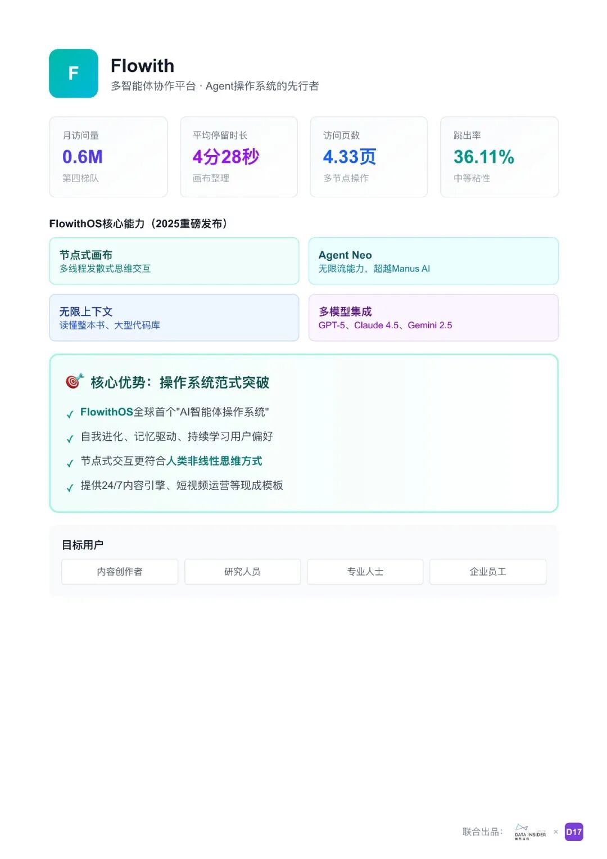Click the 4.33页 pages value

350,157
